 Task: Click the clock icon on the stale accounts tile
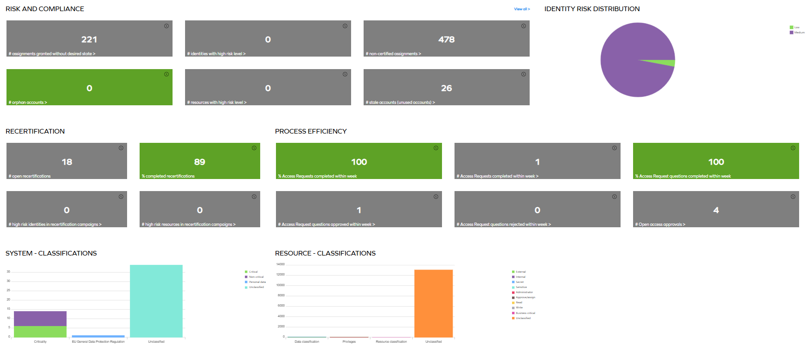[524, 74]
